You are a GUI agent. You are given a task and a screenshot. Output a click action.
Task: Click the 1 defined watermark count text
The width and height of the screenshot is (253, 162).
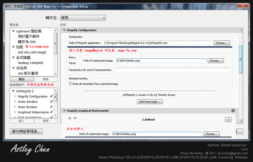(x=148, y=120)
